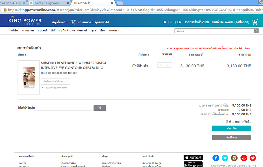Click the teal checkout button
Image resolution: width=263 pixels, height=167 pixels.
(231, 128)
